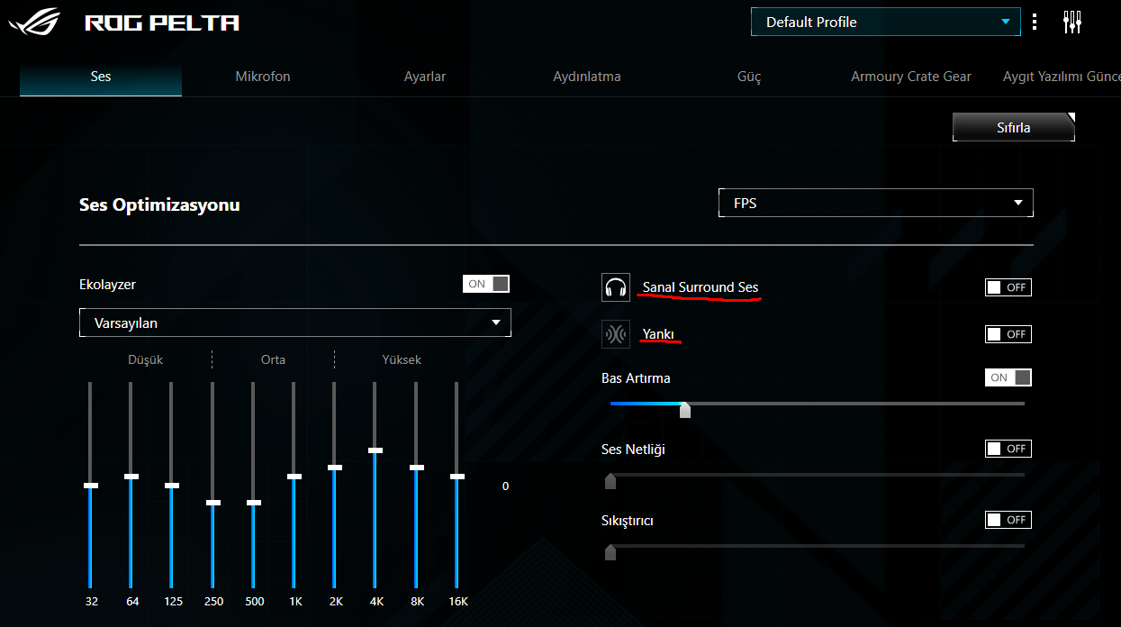Click the 2K equalizer slider handle

335,468
